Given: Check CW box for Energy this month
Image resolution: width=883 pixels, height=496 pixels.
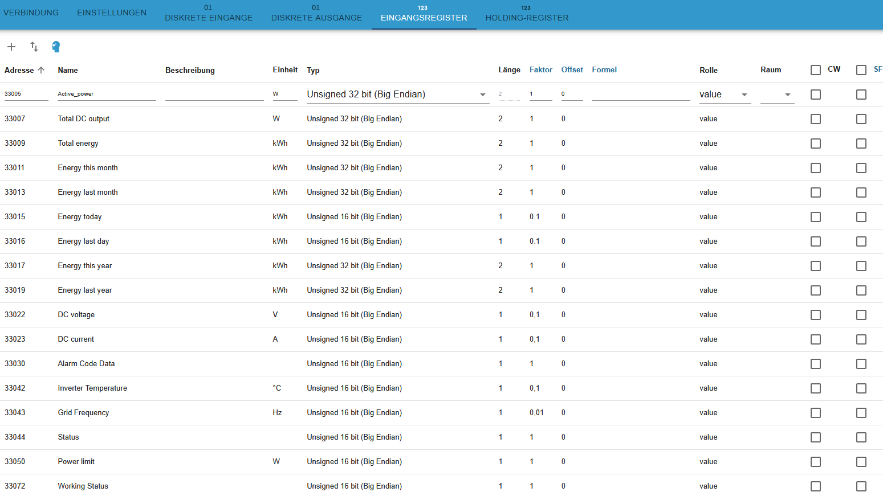Looking at the screenshot, I should (x=816, y=168).
